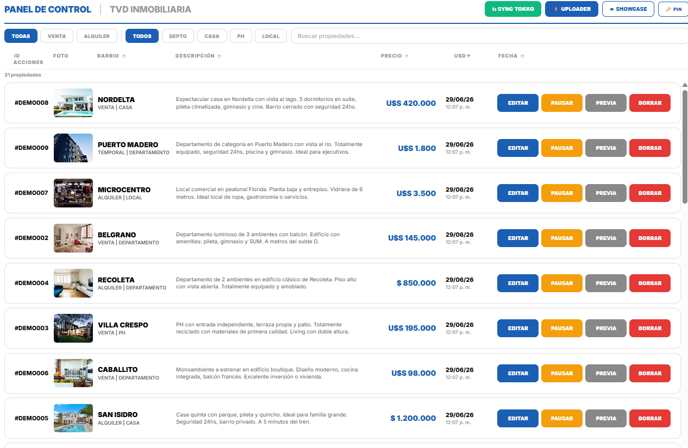Open the San Isidro property photo thumbnail

73,418
